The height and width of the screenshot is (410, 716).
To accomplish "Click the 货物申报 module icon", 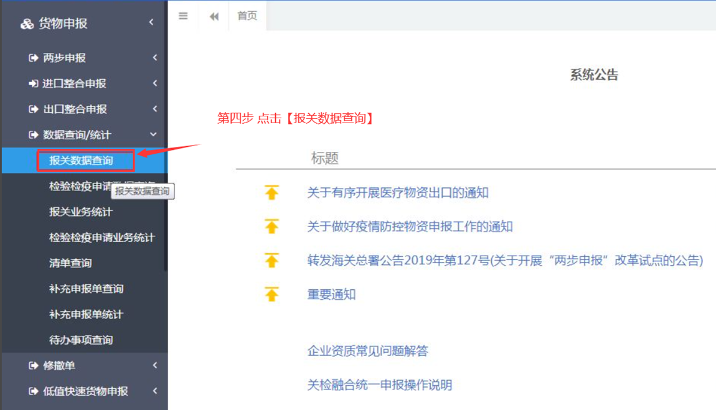I will pos(26,24).
